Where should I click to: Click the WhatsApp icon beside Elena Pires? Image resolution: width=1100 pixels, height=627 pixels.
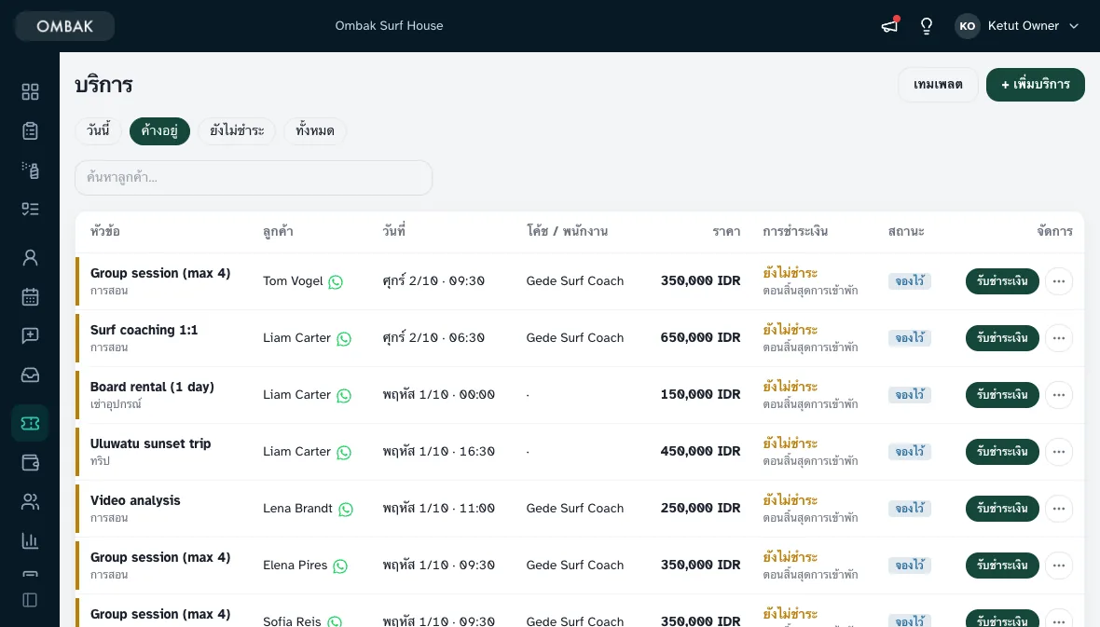[x=340, y=566]
